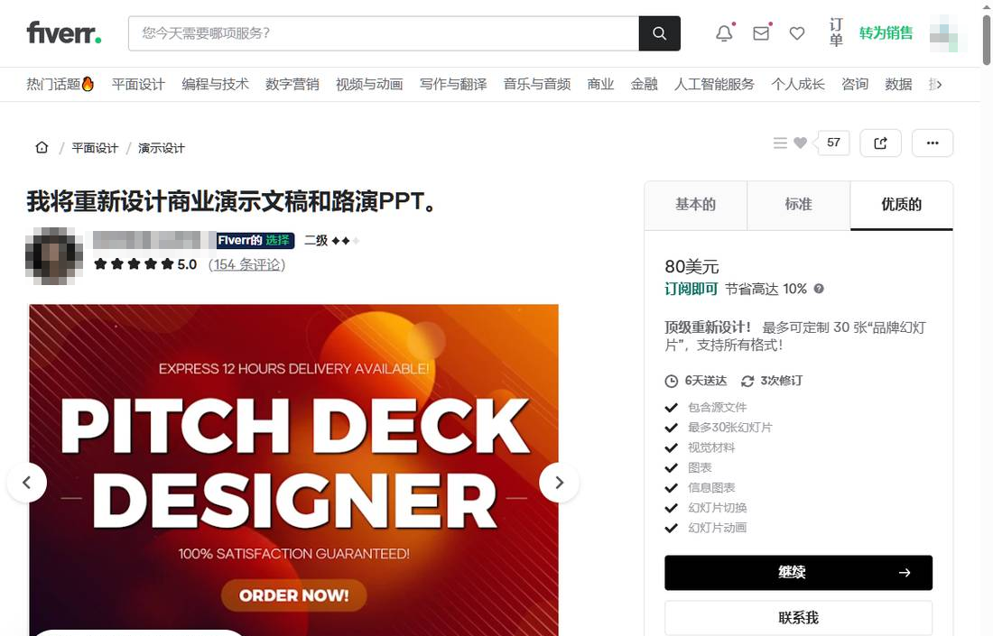Select the 优质的 package tab
This screenshot has height=636, width=993.
pos(902,205)
